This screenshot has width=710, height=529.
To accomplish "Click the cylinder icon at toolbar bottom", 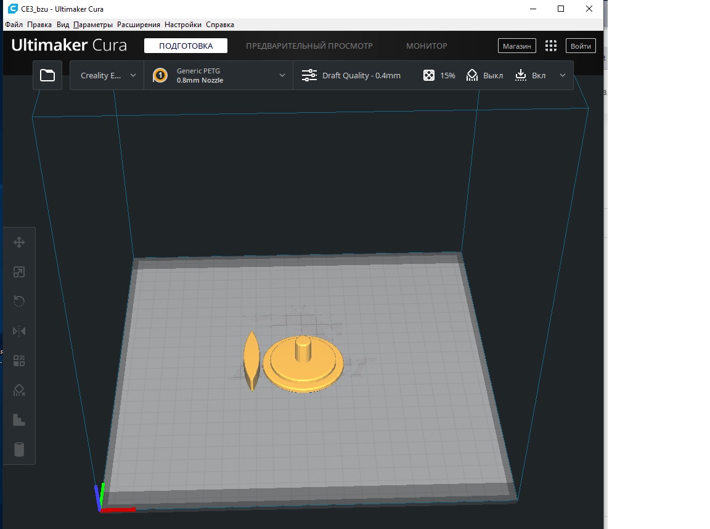I will [19, 449].
